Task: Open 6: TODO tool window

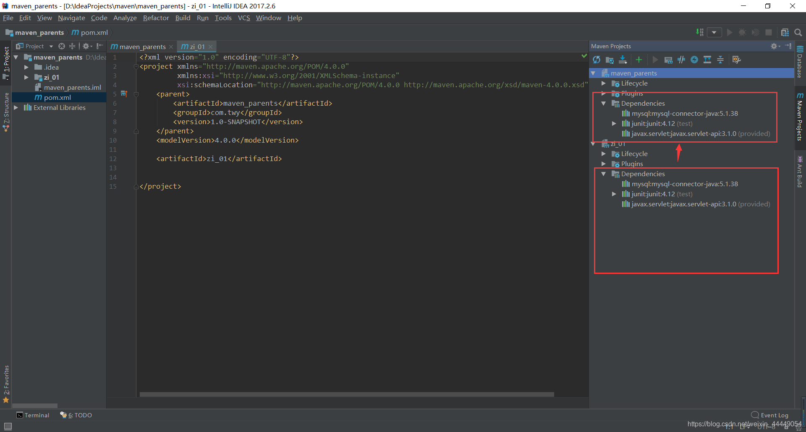Action: pos(76,415)
